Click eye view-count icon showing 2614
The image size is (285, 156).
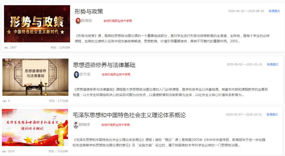pos(4,151)
